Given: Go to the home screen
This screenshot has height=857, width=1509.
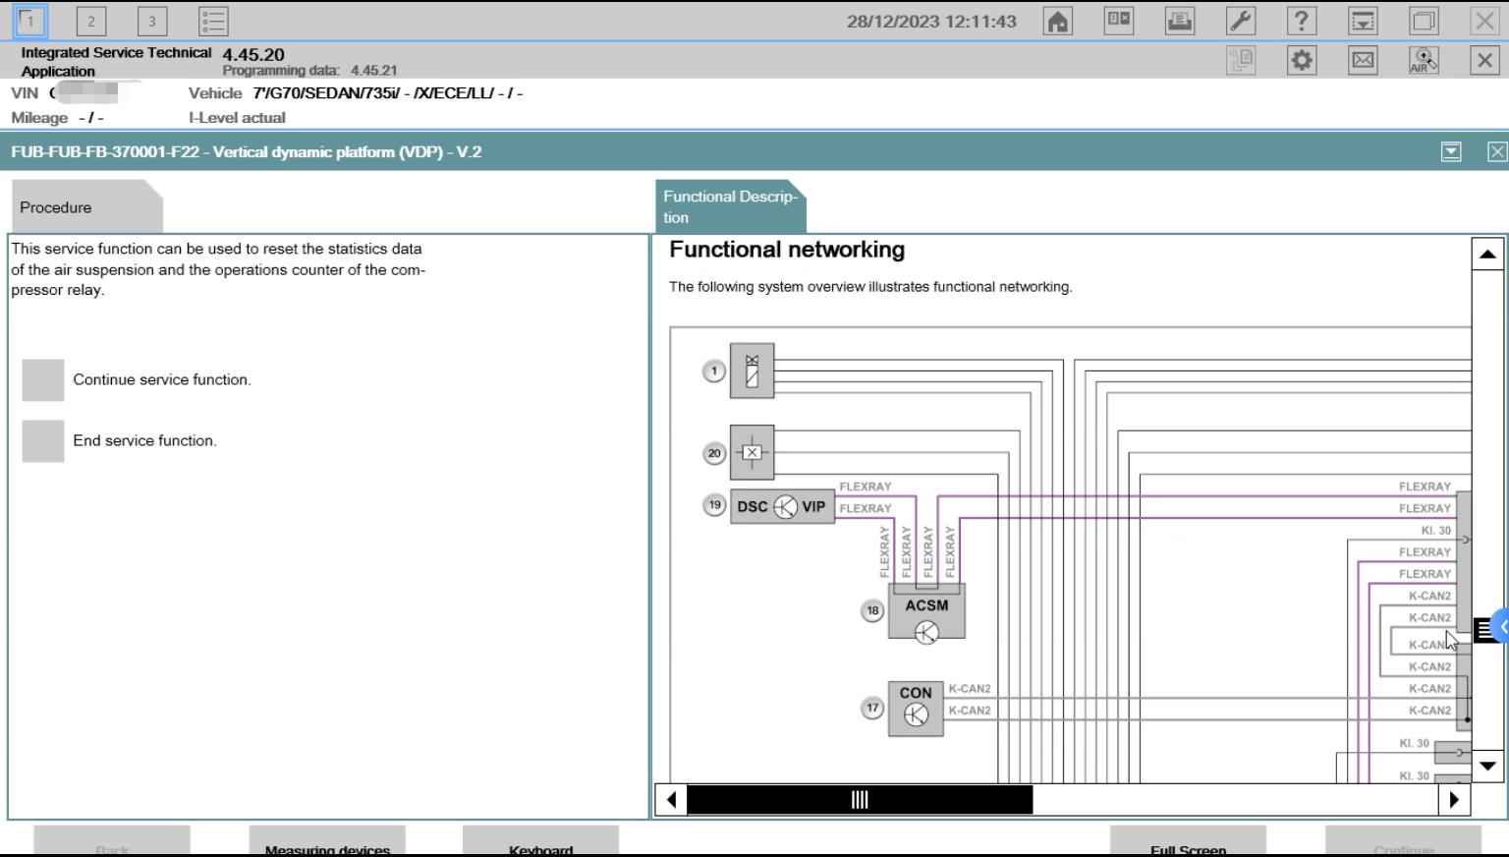Looking at the screenshot, I should pyautogui.click(x=1058, y=21).
